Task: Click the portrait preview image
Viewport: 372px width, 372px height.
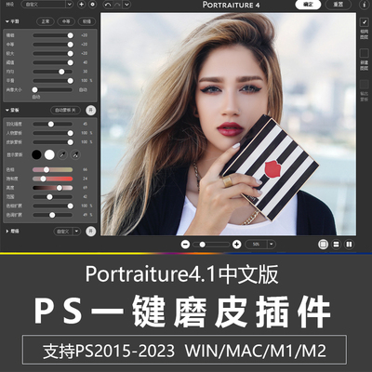Action: point(228,124)
